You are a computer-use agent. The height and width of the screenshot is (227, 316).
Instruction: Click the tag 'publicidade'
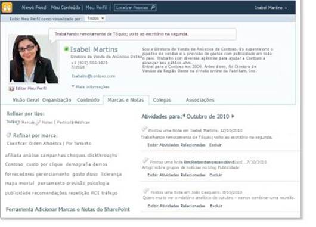18,193
